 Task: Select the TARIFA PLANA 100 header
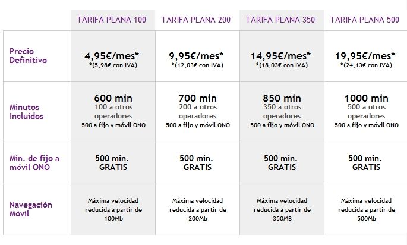pos(111,20)
